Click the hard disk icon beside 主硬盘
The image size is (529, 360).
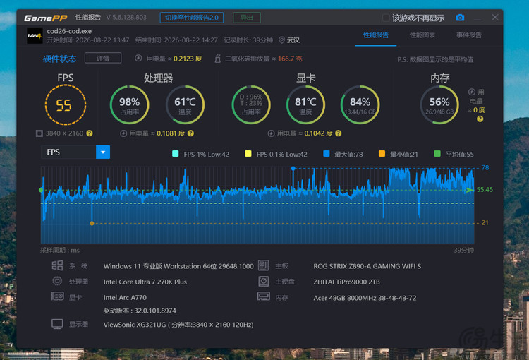pyautogui.click(x=264, y=281)
